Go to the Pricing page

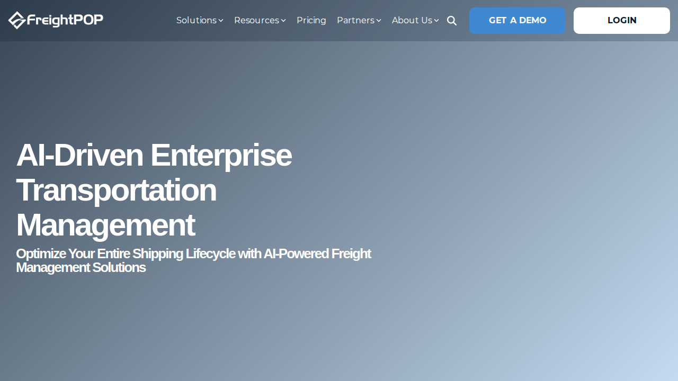click(x=311, y=20)
